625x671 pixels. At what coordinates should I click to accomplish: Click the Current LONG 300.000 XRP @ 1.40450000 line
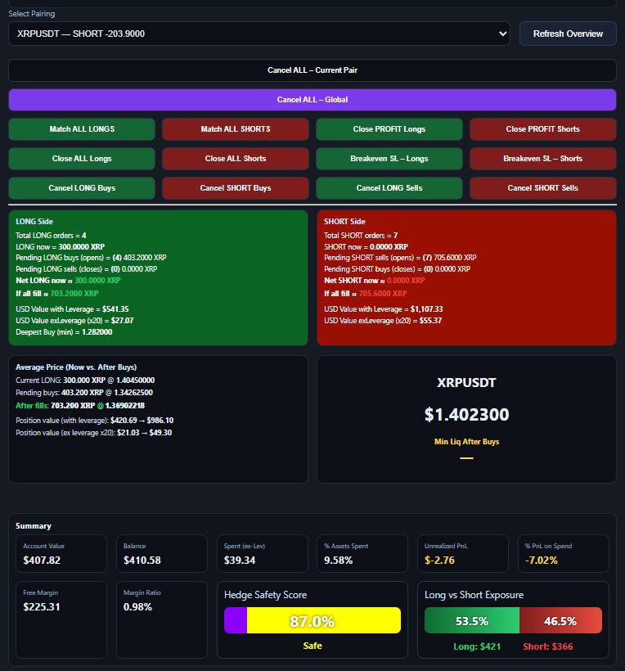pyautogui.click(x=85, y=381)
